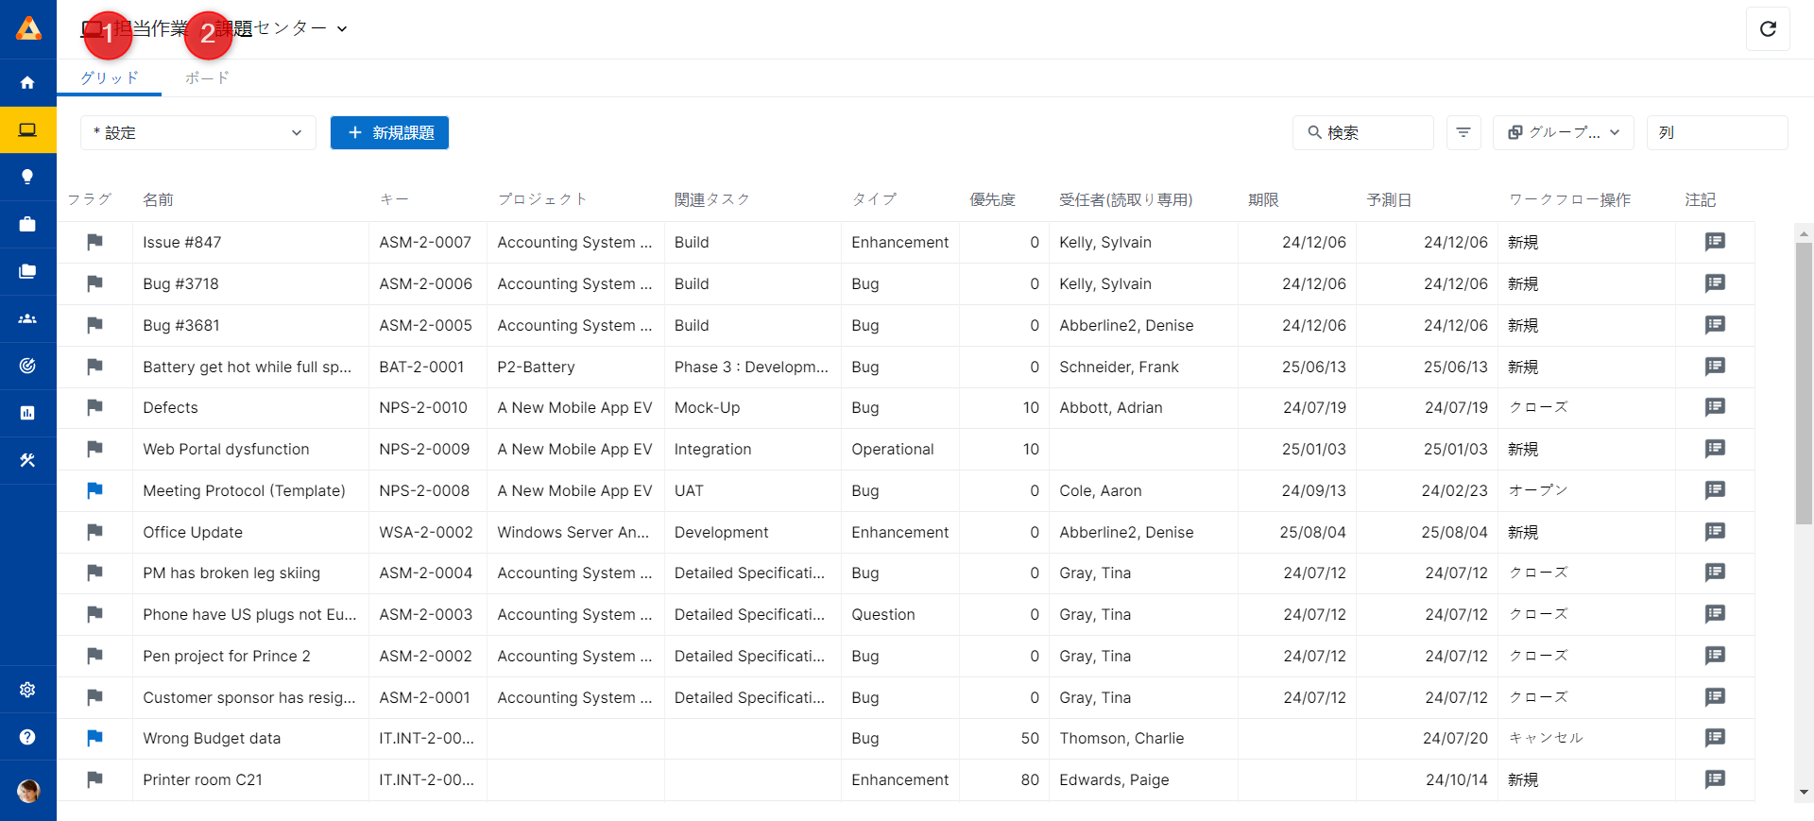Toggle flag for Meeting Protocol (Template)
This screenshot has width=1814, height=821.
[x=94, y=490]
